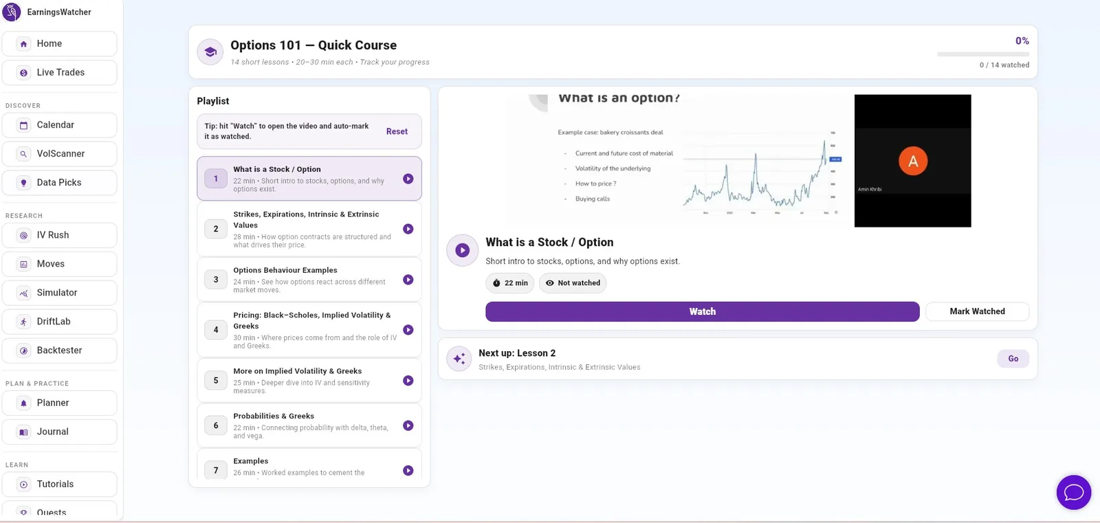The width and height of the screenshot is (1100, 523).
Task: Open IV Rush research page
Action: (59, 235)
